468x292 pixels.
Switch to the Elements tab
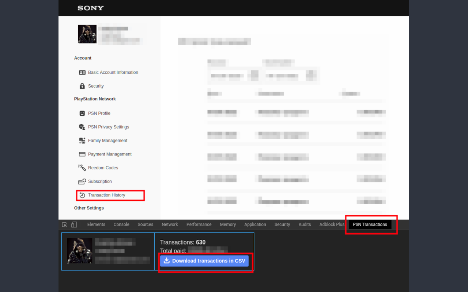coord(96,224)
